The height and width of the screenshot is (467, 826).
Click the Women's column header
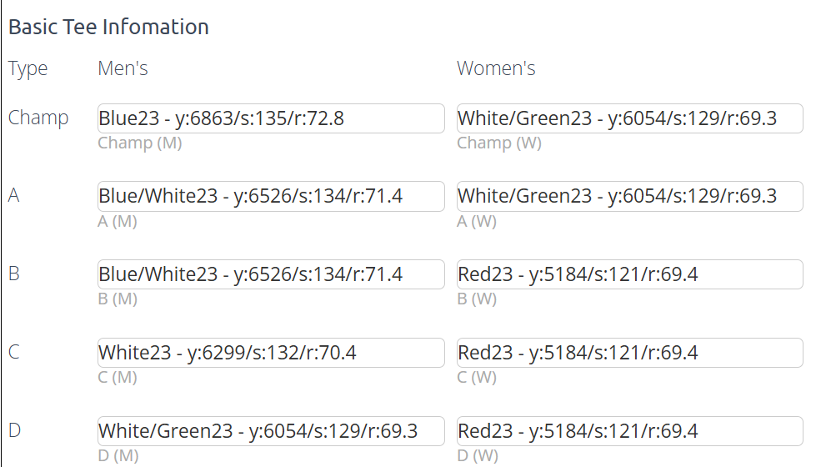pos(496,68)
